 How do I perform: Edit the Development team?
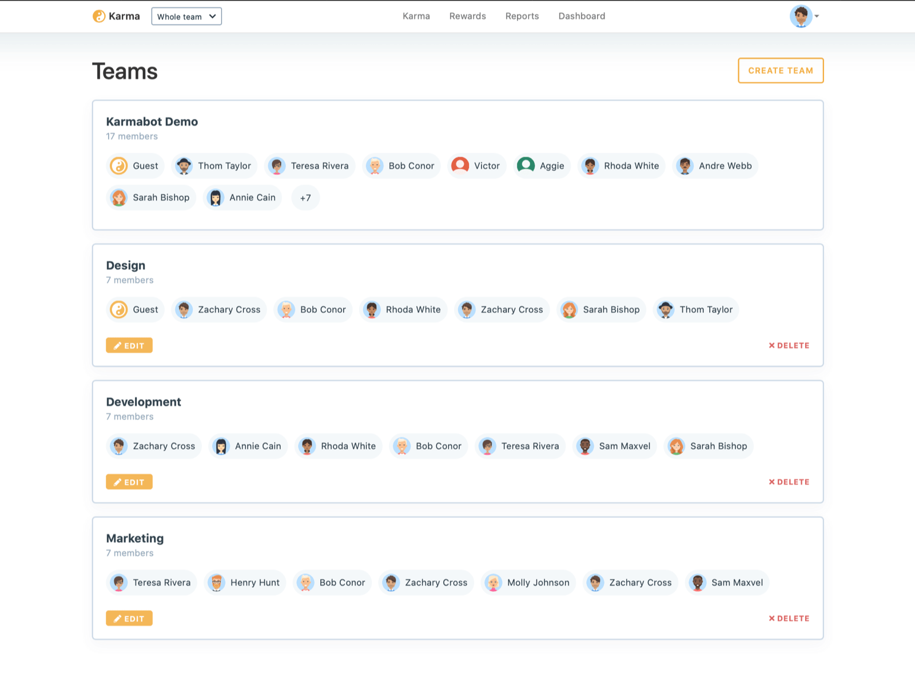point(129,482)
